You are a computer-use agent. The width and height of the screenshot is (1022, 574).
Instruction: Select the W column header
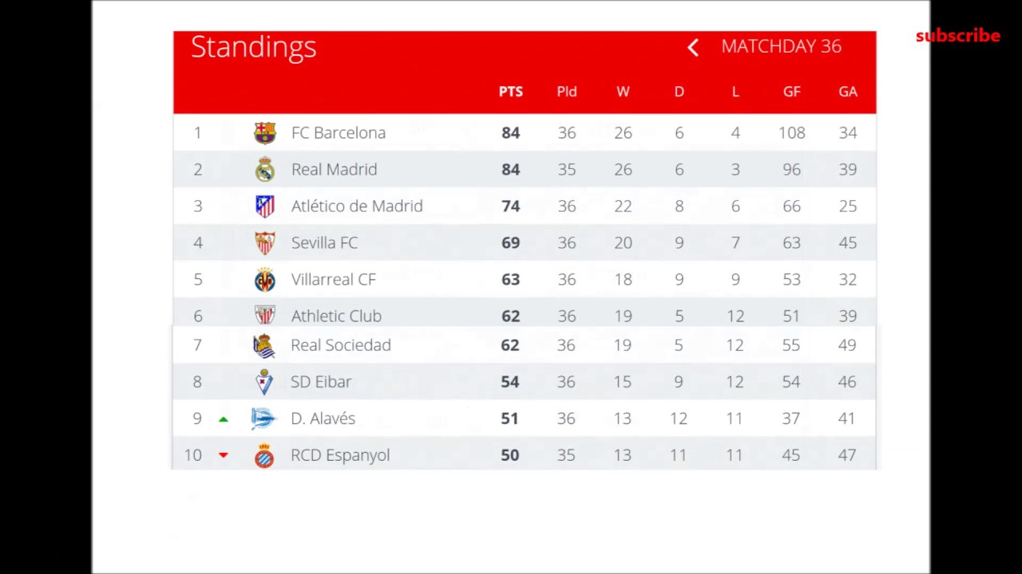pos(623,92)
